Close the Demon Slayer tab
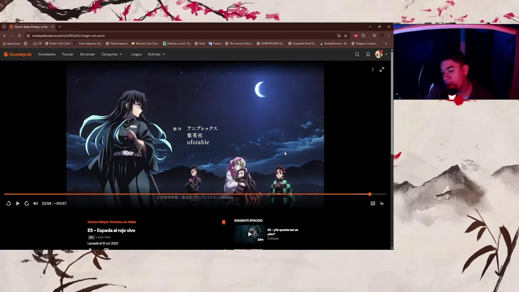This screenshot has height=292, width=519. [52, 27]
